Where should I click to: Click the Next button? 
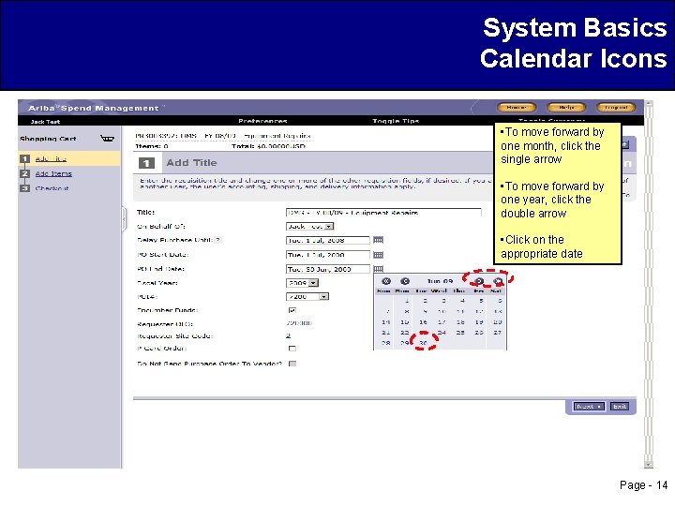tap(589, 406)
